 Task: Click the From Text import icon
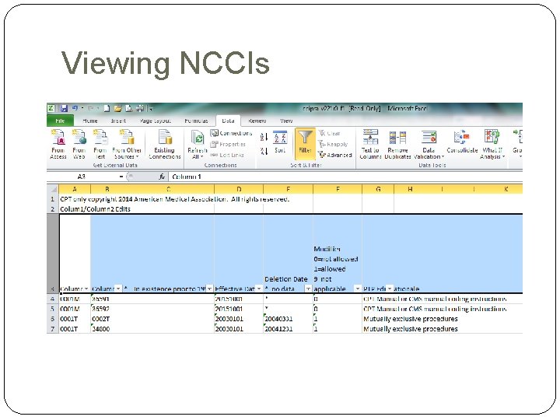coord(100,138)
